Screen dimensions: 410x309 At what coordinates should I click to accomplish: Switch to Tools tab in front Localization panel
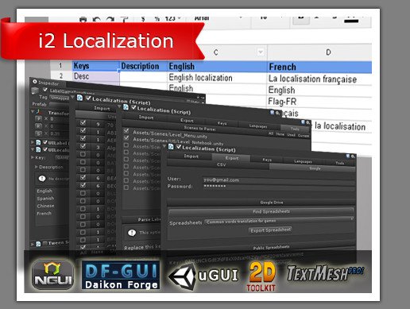pos(339,163)
